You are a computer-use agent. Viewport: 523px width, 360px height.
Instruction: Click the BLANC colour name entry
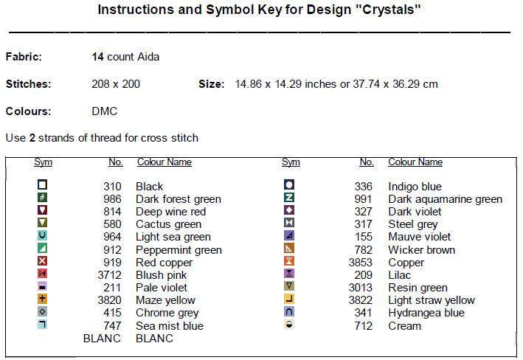point(154,339)
